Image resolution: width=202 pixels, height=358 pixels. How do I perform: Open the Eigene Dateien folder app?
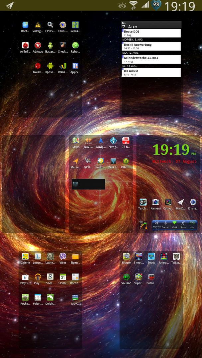75,256
